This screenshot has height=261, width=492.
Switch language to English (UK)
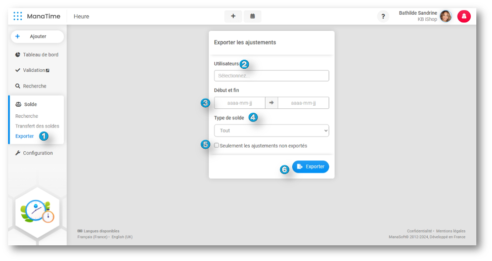coord(121,237)
